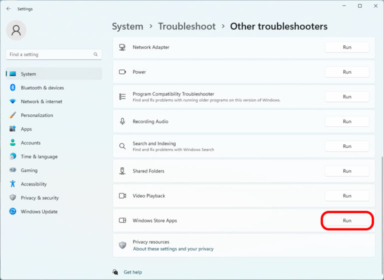This screenshot has width=384, height=280.
Task: Click the Find a setting search box
Action: click(54, 54)
